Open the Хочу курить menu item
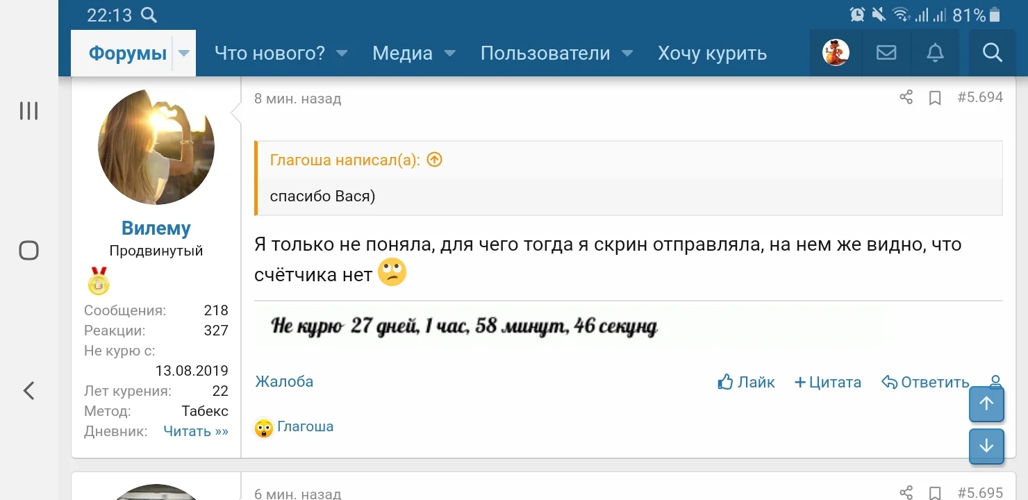 [711, 53]
